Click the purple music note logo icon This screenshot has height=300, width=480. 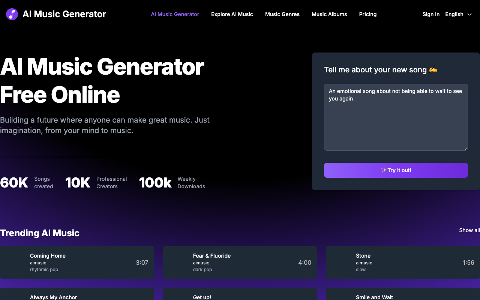tap(12, 14)
